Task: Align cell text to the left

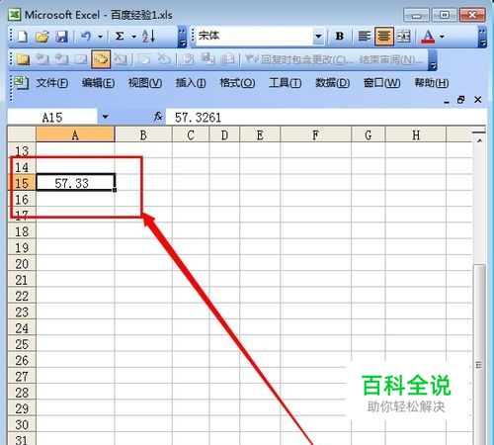Action: (x=364, y=36)
